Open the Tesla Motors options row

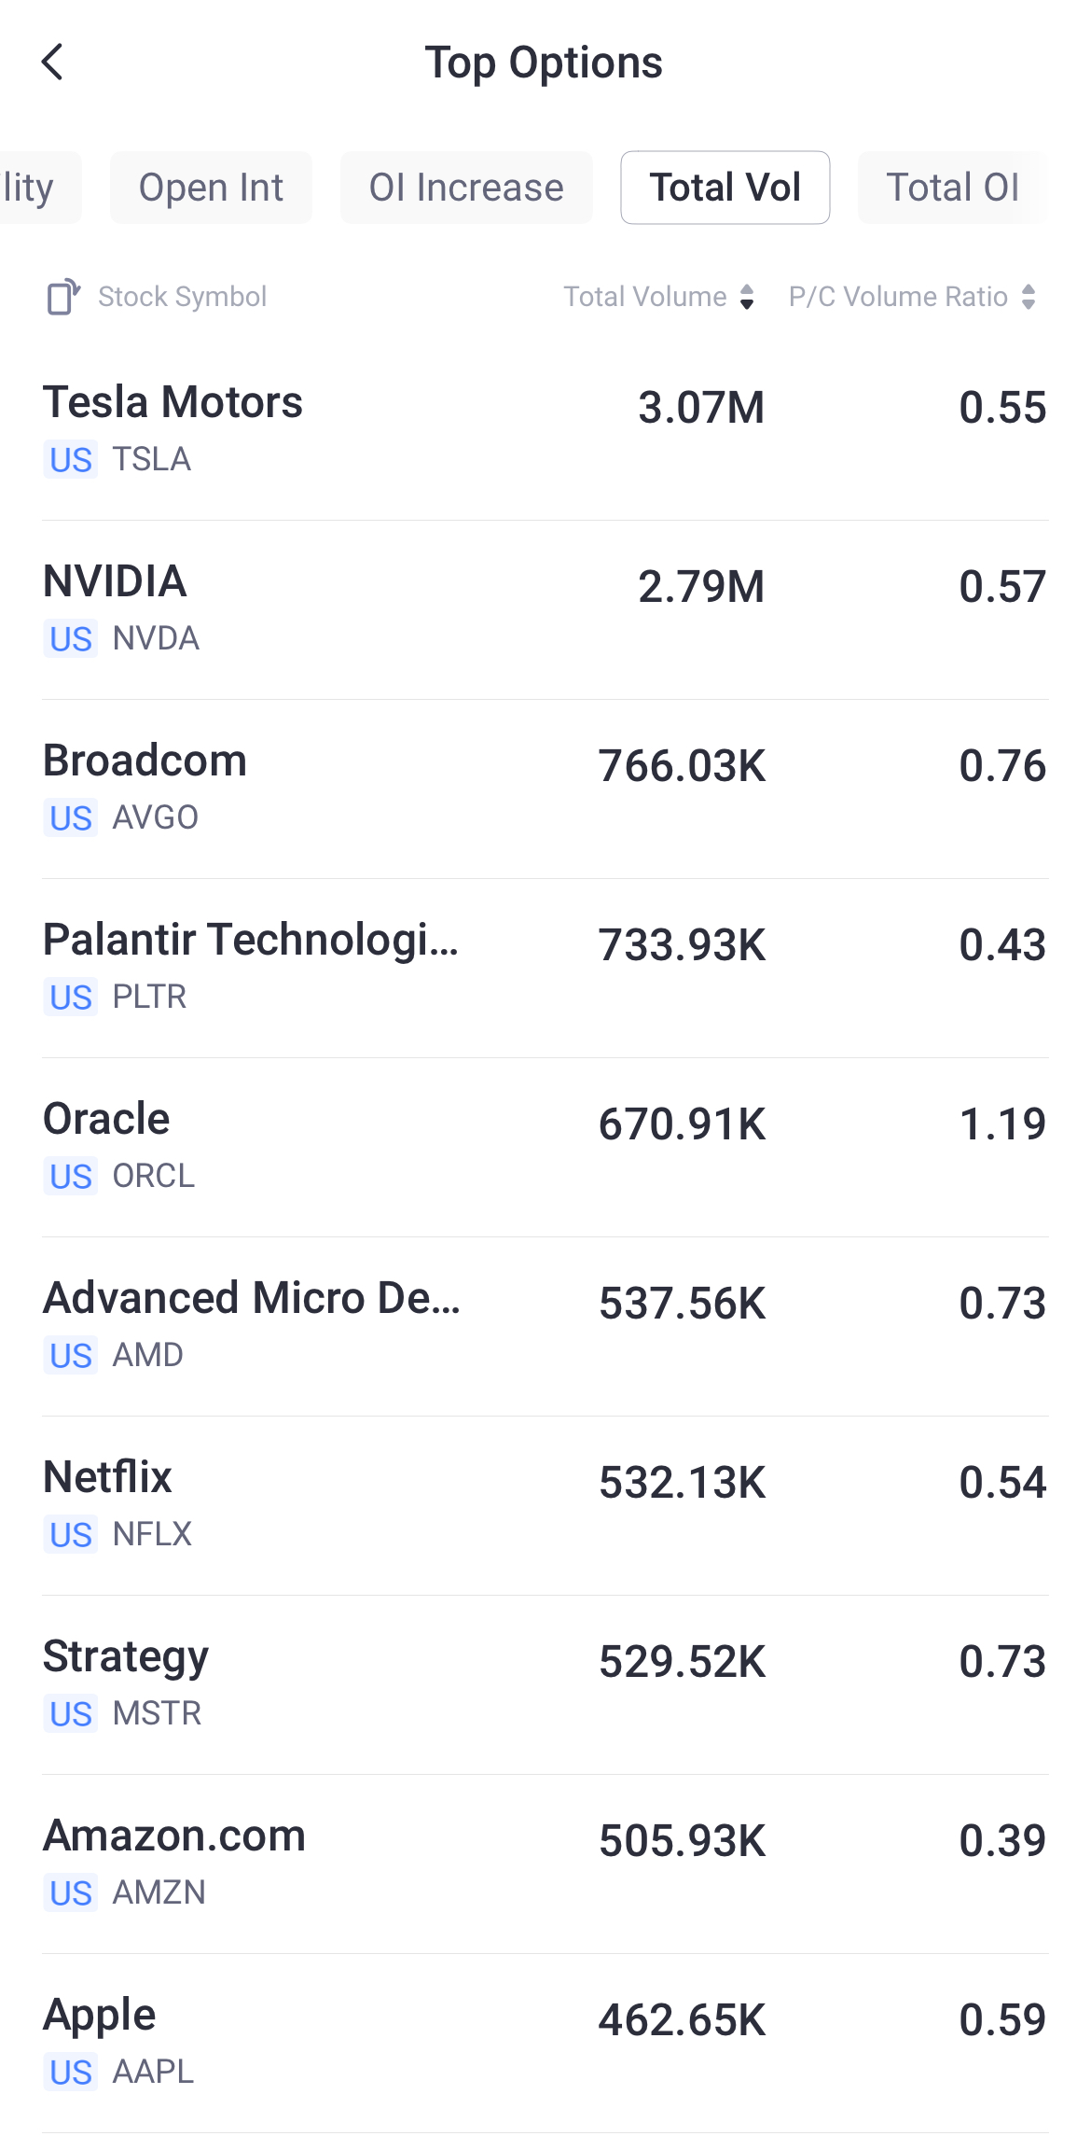(x=545, y=429)
